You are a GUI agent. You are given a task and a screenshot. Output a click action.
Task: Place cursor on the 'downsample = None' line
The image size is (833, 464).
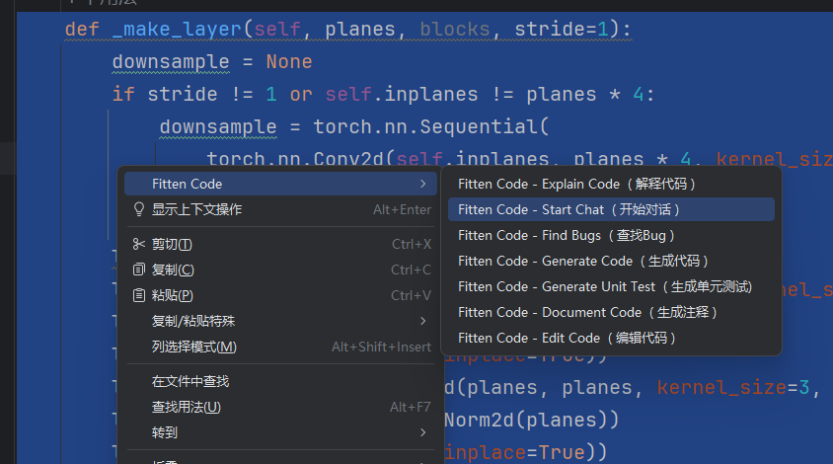point(211,62)
